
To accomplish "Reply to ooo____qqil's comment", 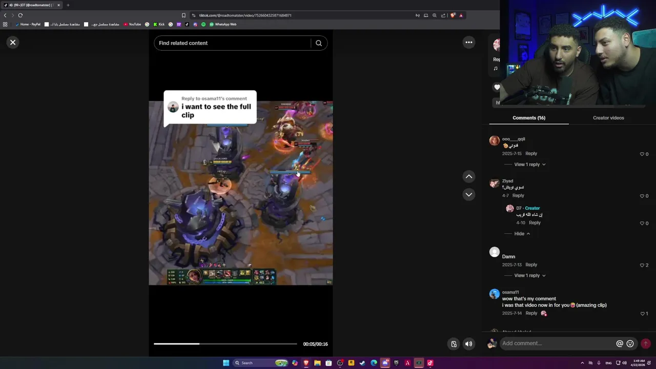I will (531, 154).
